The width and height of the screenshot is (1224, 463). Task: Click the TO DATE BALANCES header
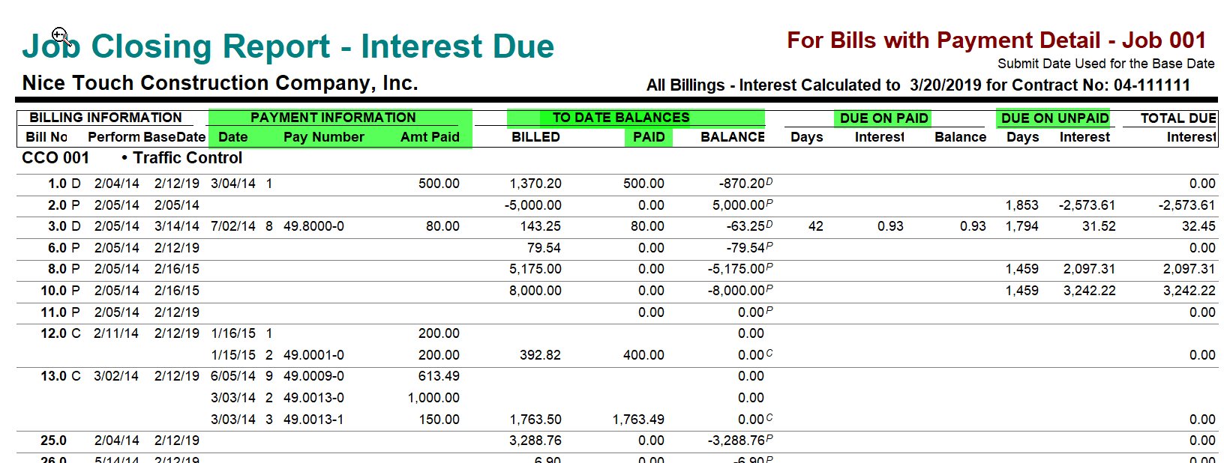coord(621,118)
